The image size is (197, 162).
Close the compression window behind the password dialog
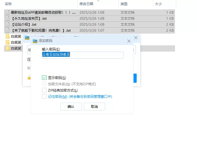pos(136,38)
